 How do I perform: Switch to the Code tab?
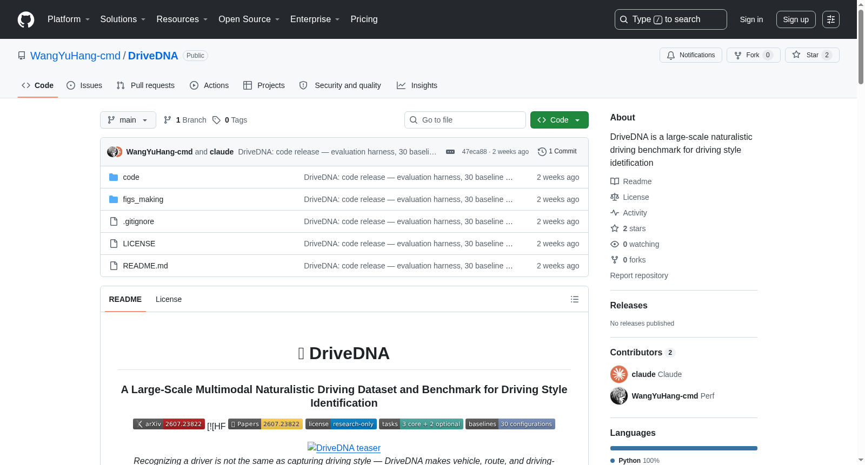click(38, 85)
